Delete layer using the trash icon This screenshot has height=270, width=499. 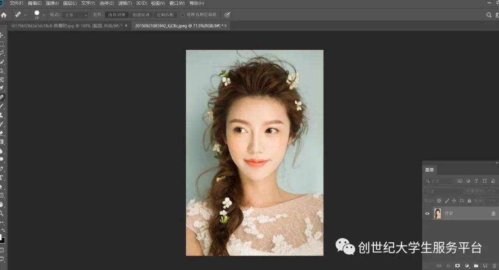coord(494,266)
